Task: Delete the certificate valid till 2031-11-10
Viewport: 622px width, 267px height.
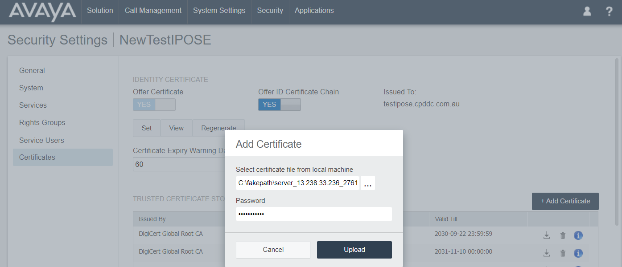Action: click(x=563, y=253)
